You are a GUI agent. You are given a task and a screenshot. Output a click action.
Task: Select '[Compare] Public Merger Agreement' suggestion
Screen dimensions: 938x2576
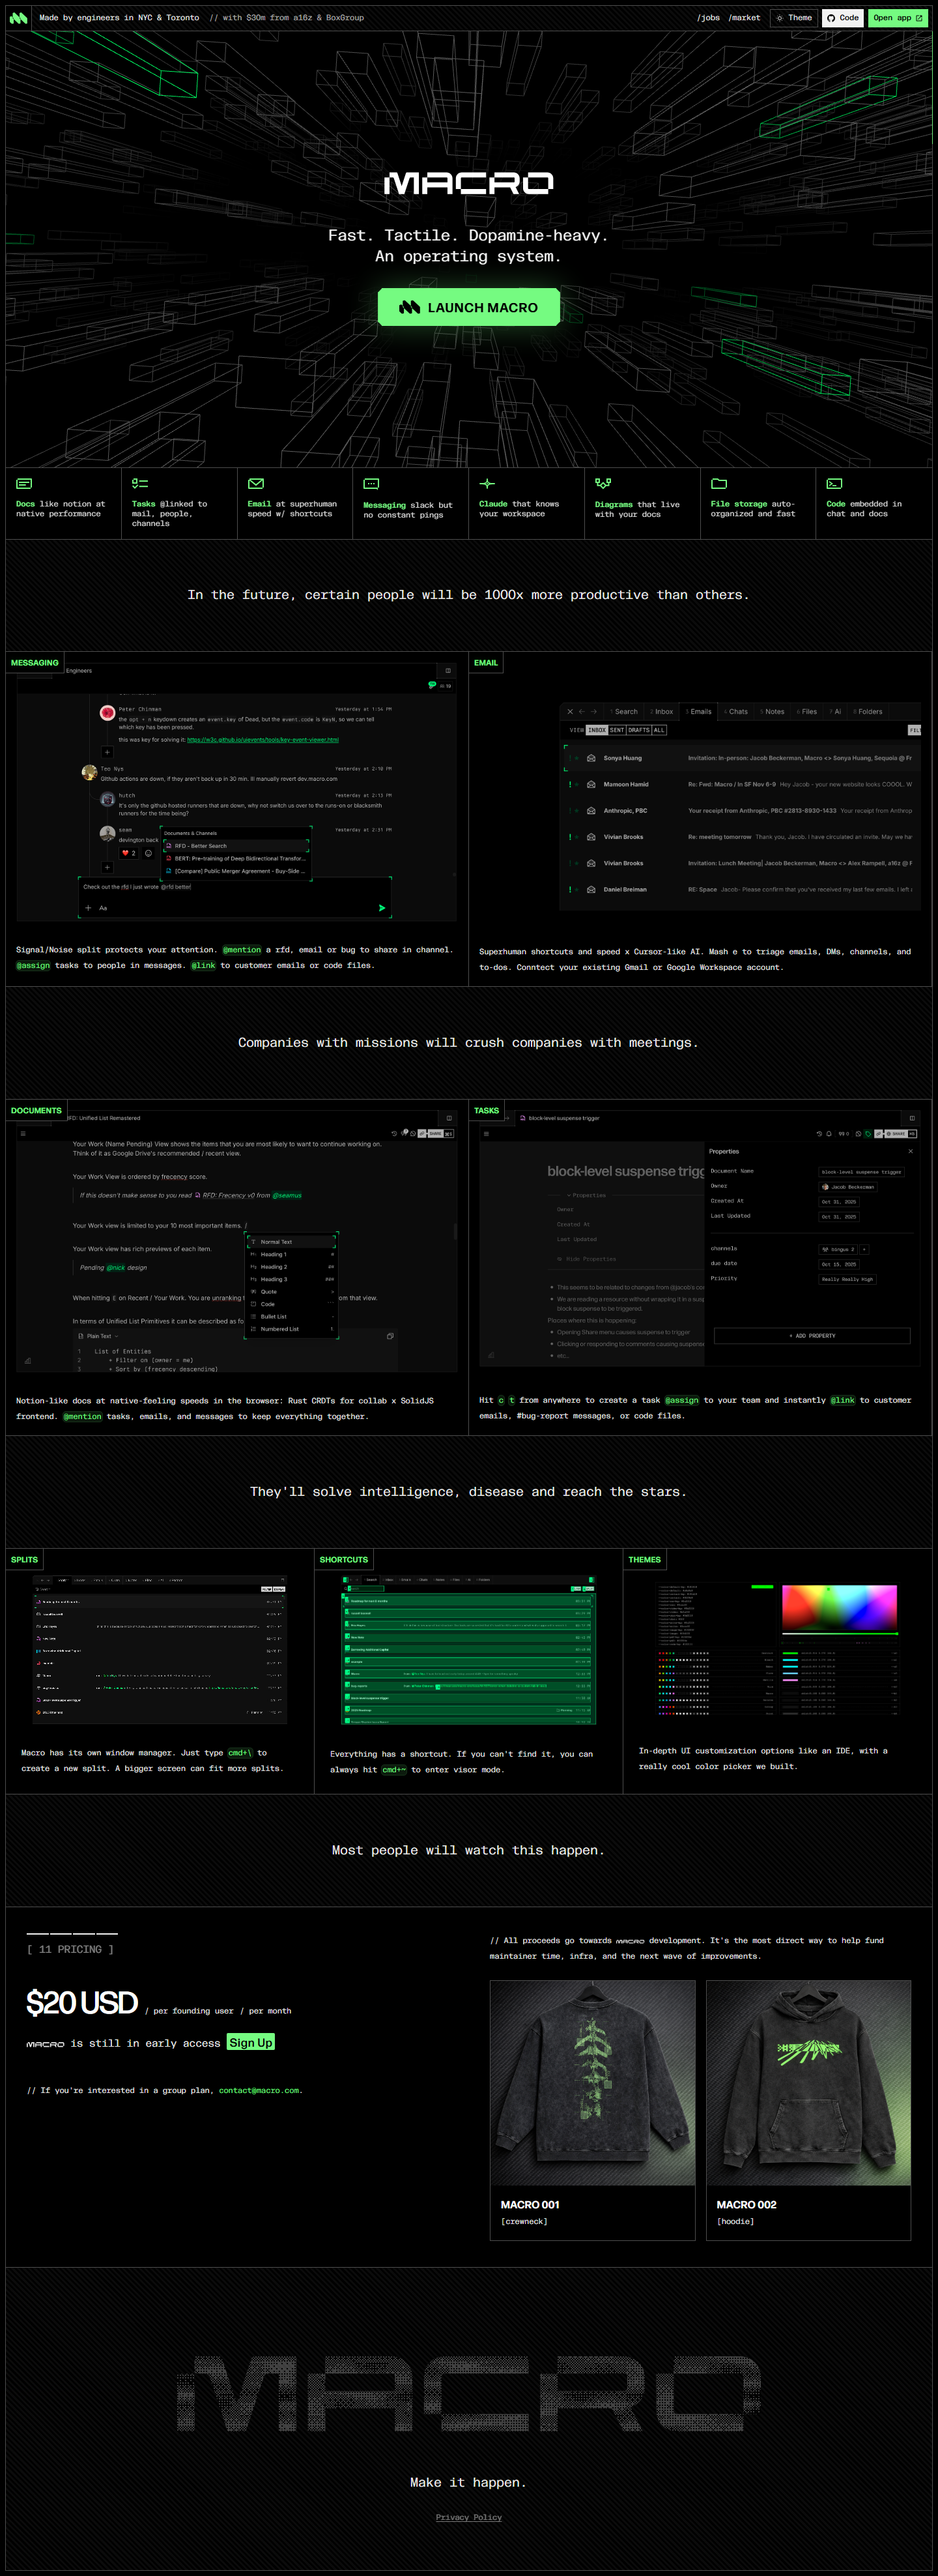[236, 871]
